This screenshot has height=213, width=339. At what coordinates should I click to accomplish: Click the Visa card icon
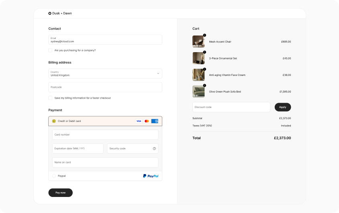coord(139,121)
